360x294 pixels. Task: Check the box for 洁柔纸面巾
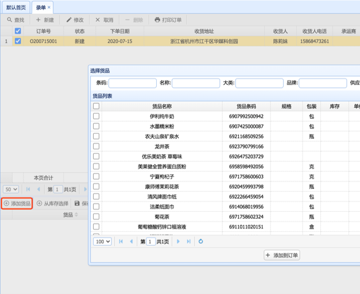[96, 207]
